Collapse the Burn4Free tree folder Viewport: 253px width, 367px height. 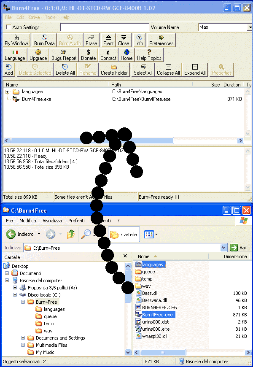23,302
